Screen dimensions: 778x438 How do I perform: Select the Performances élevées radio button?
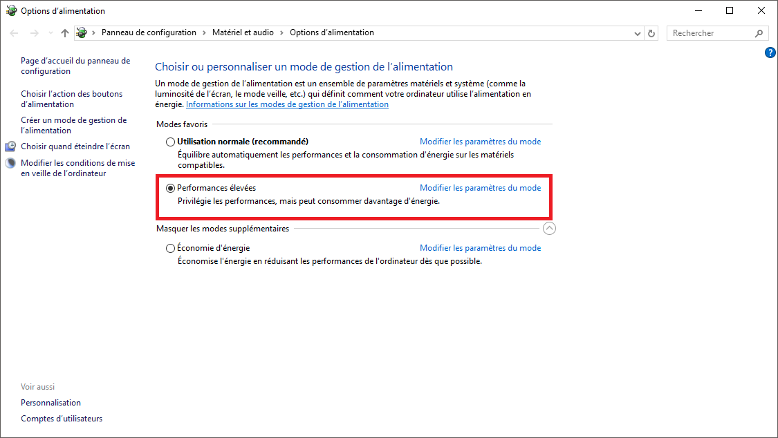pyautogui.click(x=171, y=188)
